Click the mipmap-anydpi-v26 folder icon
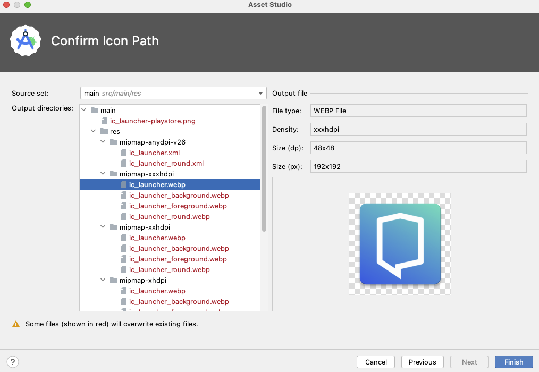This screenshot has height=372, width=539. click(114, 142)
